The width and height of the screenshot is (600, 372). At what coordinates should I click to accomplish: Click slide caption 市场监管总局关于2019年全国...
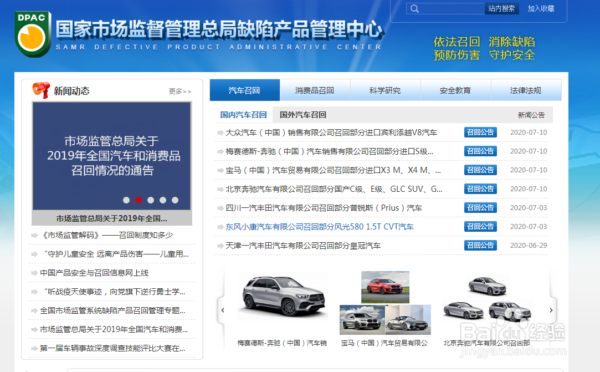(112, 218)
